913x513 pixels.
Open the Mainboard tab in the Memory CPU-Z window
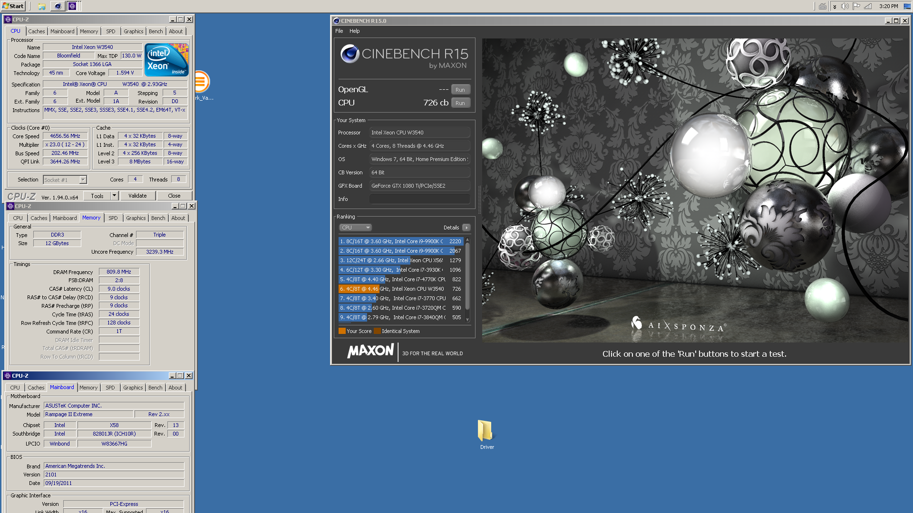(x=65, y=218)
